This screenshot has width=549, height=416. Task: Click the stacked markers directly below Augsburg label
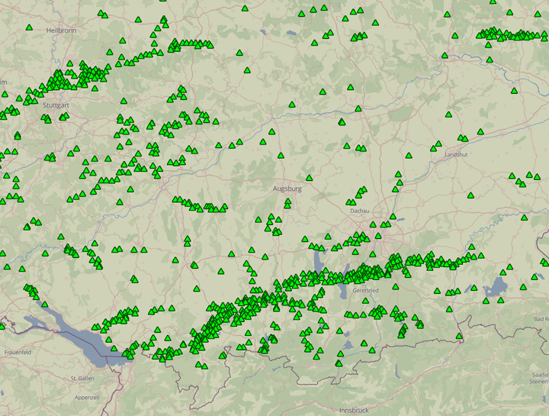click(x=287, y=203)
